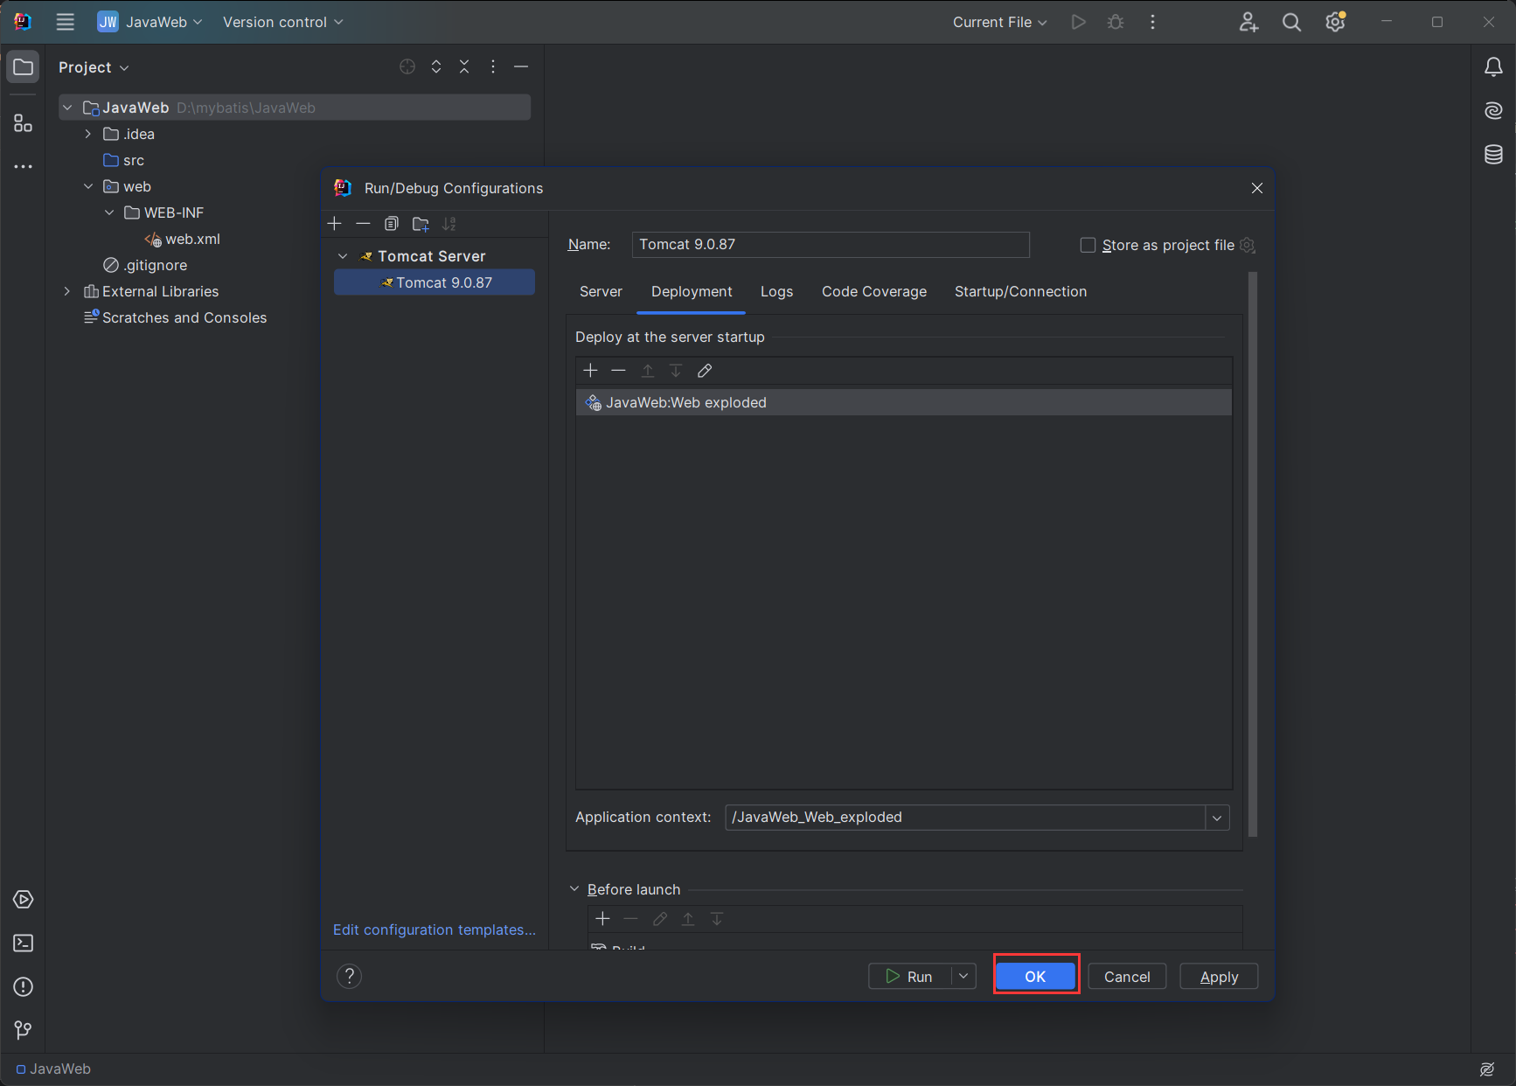Image resolution: width=1516 pixels, height=1086 pixels.
Task: Expand External Libraries in project tree
Action: 67,291
